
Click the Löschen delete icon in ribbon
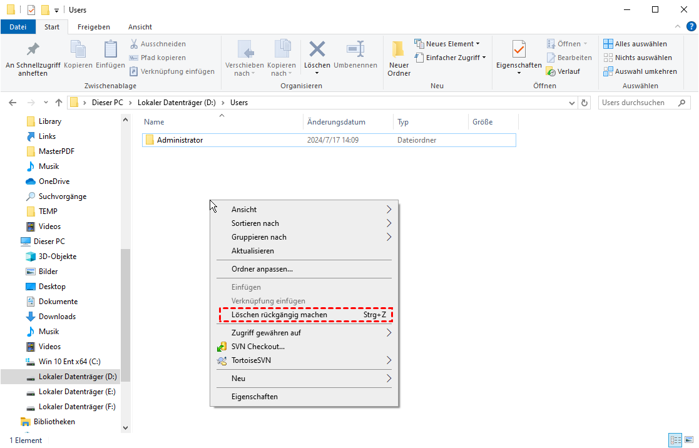317,50
